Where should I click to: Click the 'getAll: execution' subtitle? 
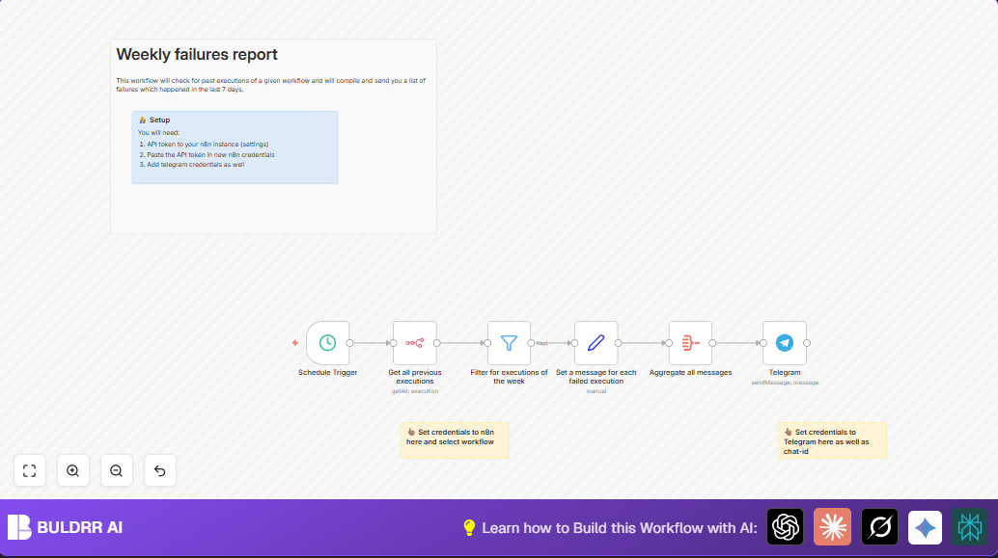(414, 391)
